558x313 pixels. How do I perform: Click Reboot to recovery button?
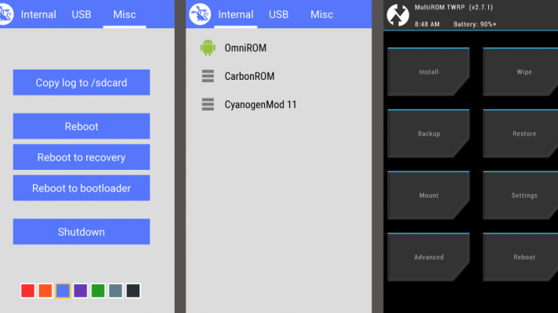[x=82, y=157]
